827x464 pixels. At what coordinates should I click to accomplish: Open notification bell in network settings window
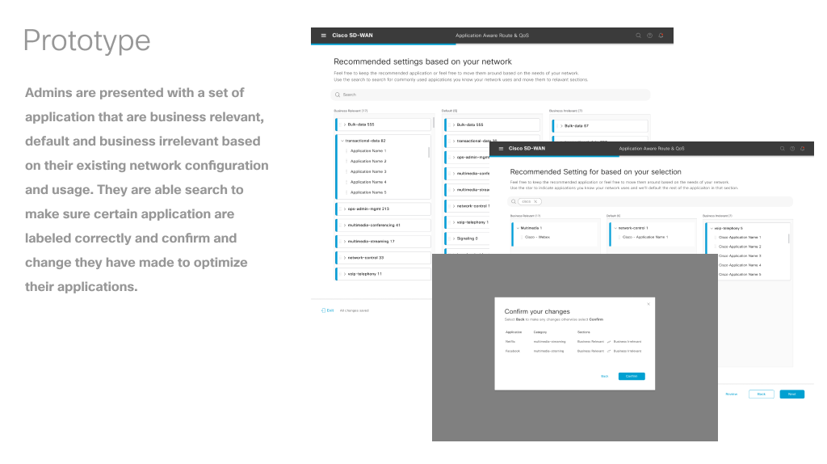[661, 36]
